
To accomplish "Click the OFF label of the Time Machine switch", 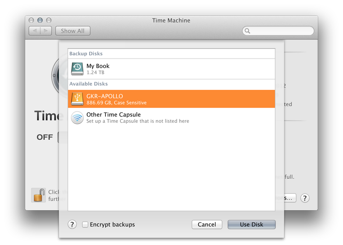I will click(x=45, y=137).
